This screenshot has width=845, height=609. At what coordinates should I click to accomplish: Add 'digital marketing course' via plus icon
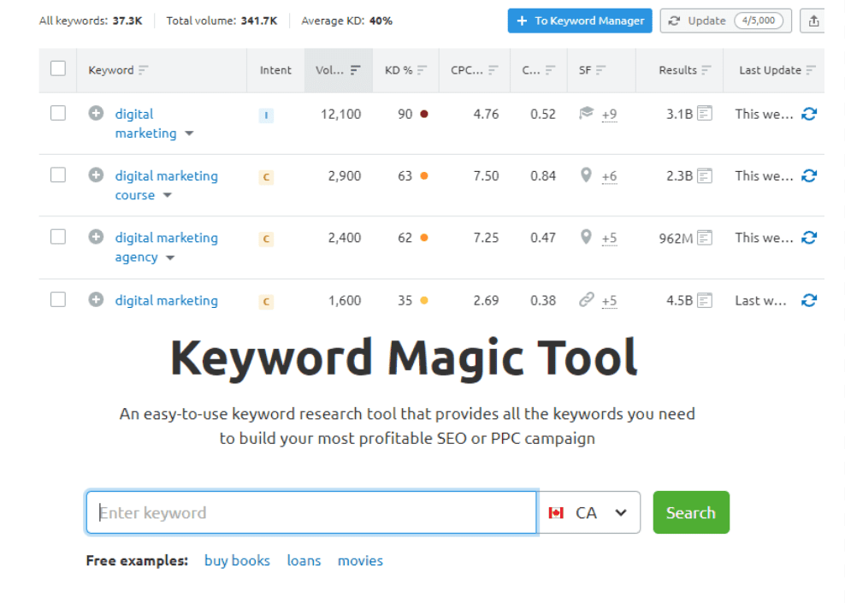[96, 175]
